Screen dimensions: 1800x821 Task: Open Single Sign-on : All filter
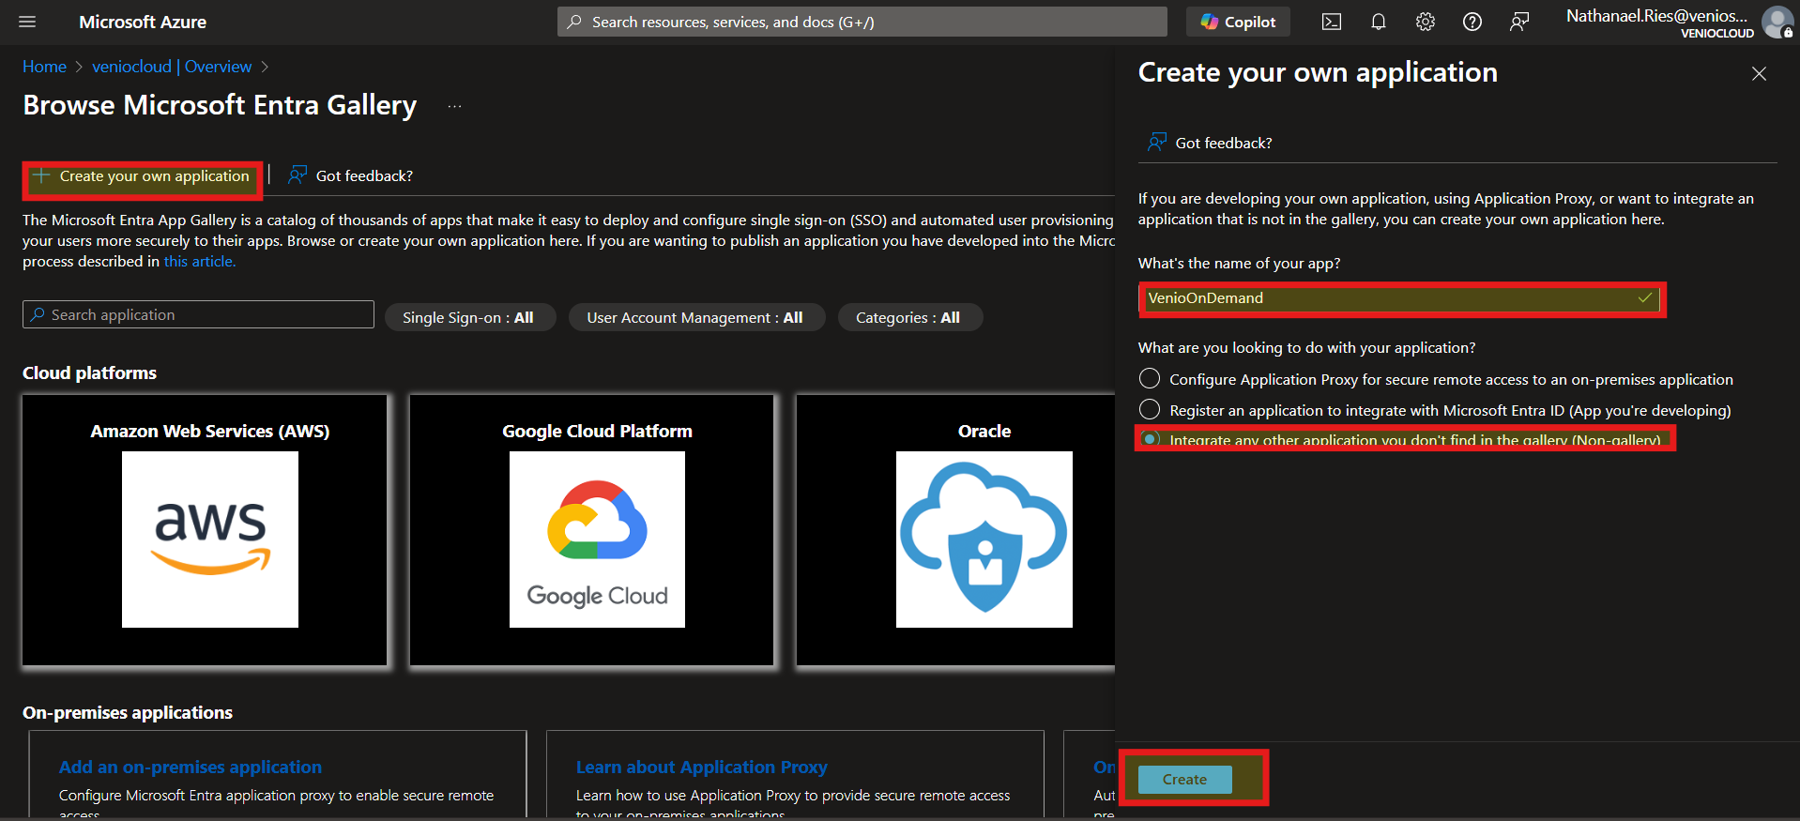469,317
